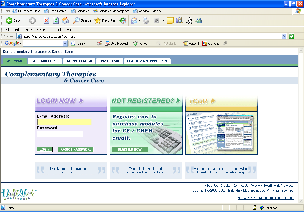Click the AutoFill icon in Google toolbar
The width and height of the screenshot is (304, 212).
[x=186, y=43]
